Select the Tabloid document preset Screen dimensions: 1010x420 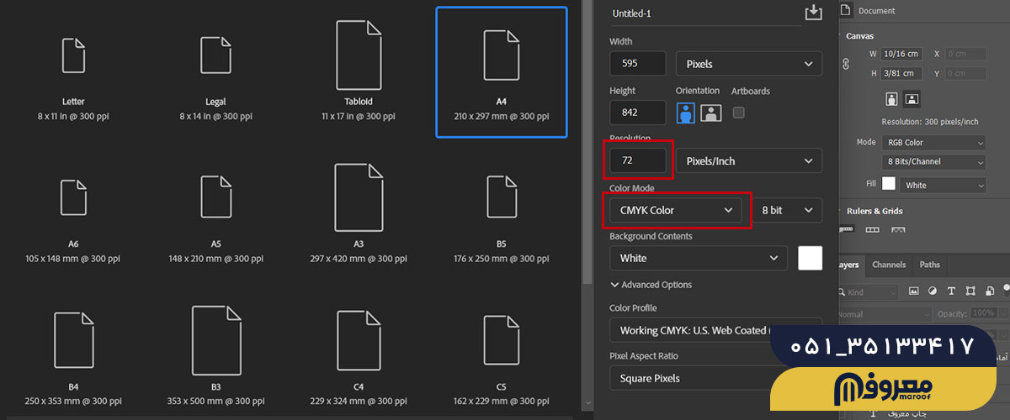click(358, 71)
